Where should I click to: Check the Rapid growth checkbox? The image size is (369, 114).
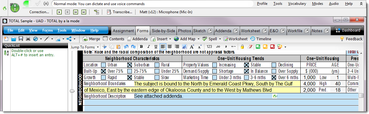click(104, 78)
